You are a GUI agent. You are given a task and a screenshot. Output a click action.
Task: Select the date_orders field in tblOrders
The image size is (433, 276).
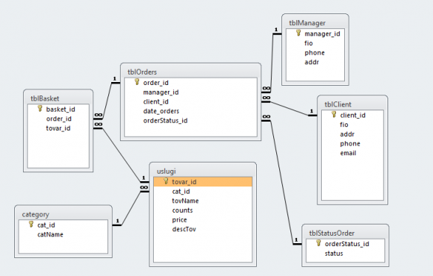[161, 111]
